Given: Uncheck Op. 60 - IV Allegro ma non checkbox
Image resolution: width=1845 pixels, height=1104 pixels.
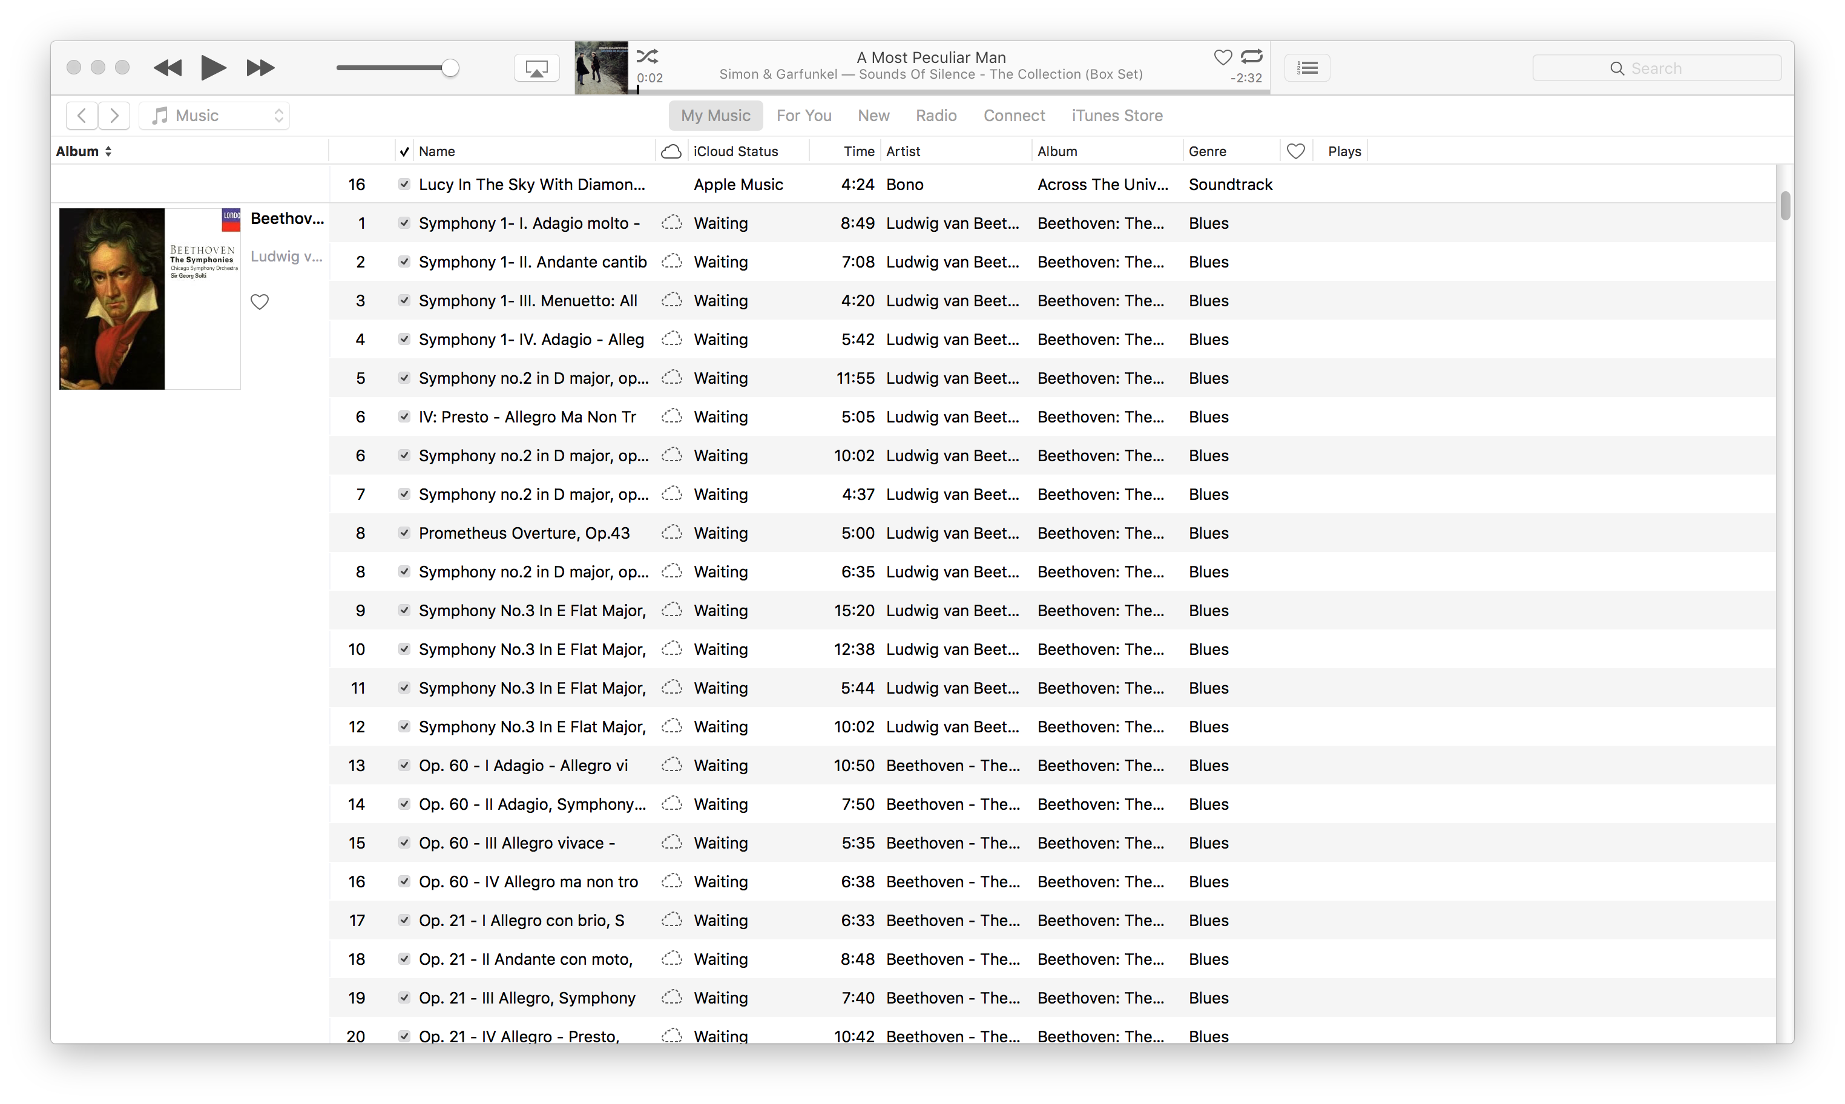Looking at the screenshot, I should pyautogui.click(x=404, y=881).
